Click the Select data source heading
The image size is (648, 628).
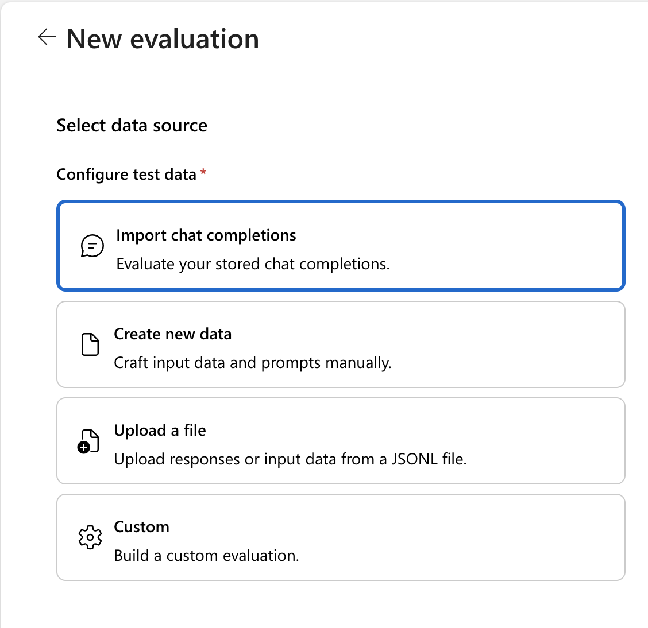[132, 125]
